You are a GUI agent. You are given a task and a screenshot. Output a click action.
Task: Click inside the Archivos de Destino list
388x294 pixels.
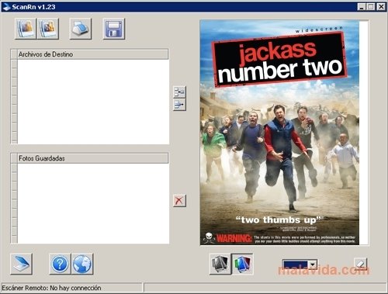[x=93, y=102]
